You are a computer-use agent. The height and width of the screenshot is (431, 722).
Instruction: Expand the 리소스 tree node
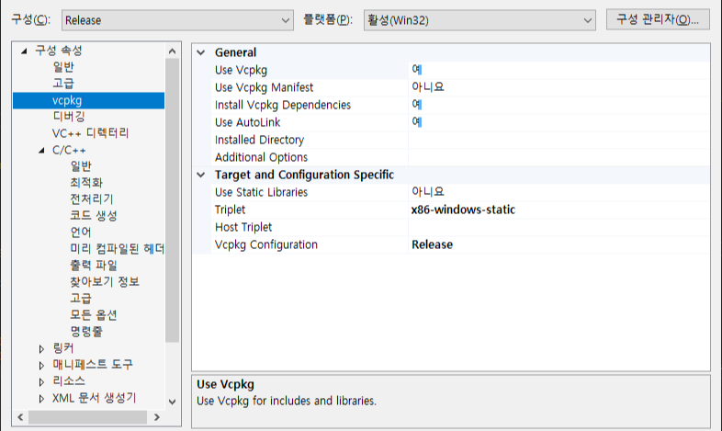pyautogui.click(x=41, y=382)
